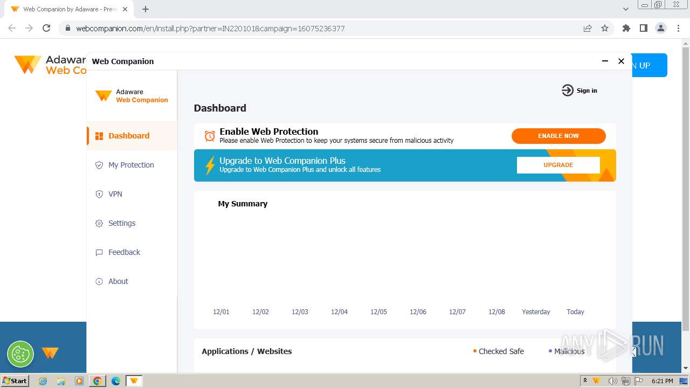
Task: Click the 12/05 chart date label
Action: (378, 312)
